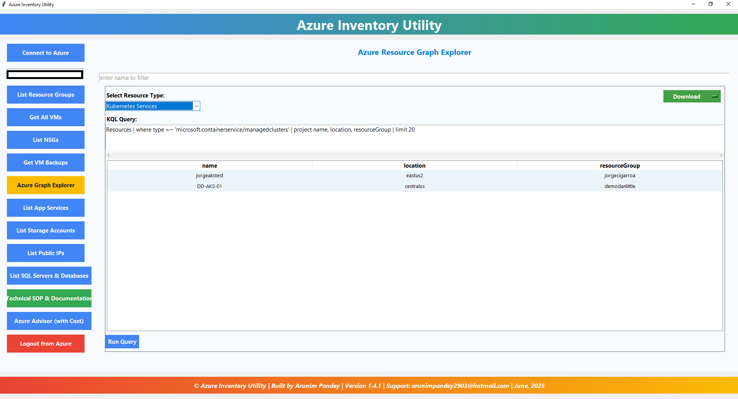
Task: Open List SQL Servers & Databases
Action: click(x=49, y=275)
